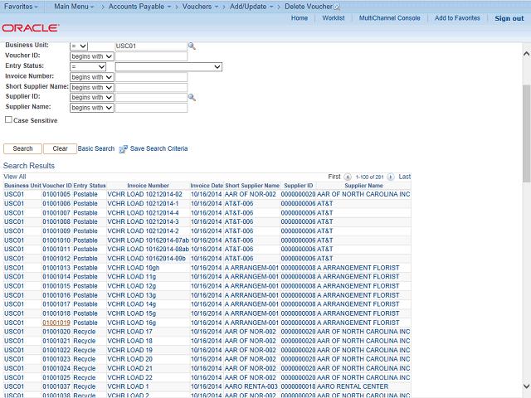Open Supplier Name operator dropdown
The height and width of the screenshot is (398, 531).
(x=92, y=108)
